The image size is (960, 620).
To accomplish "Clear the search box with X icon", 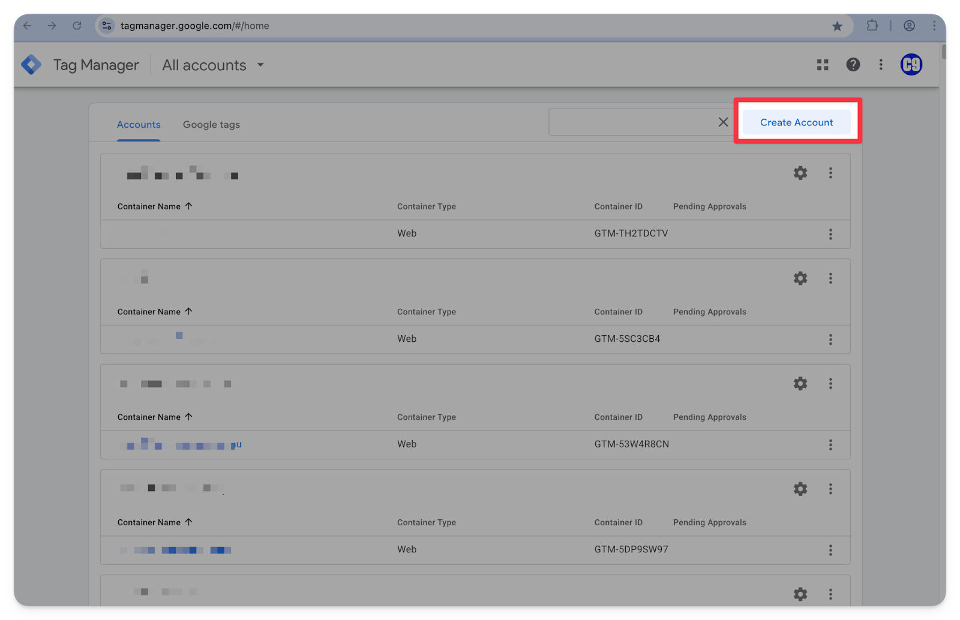I will tap(723, 122).
